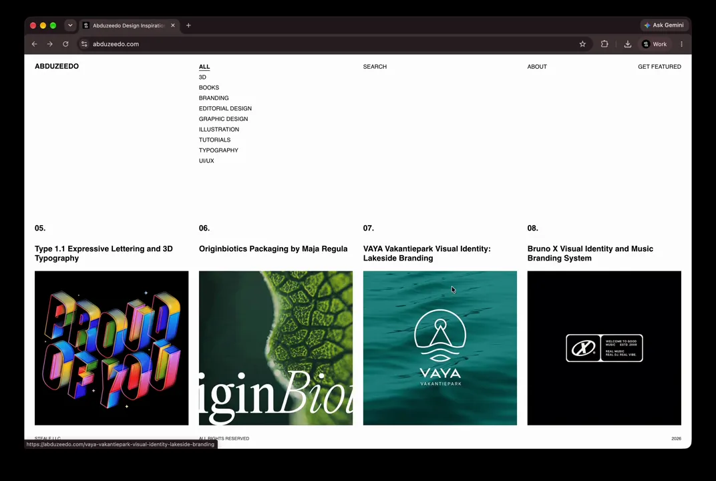Go forward in browser history
Image resolution: width=716 pixels, height=481 pixels.
[x=50, y=44]
